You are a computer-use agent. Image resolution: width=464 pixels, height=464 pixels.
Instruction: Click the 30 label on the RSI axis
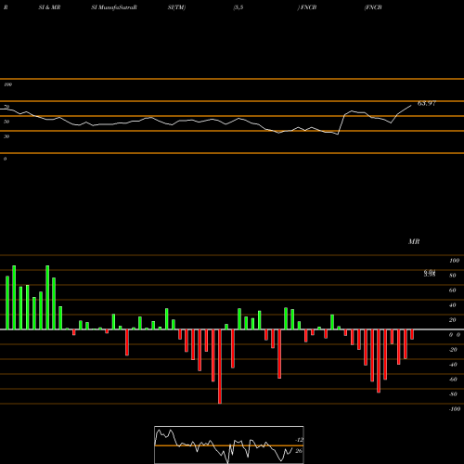6,136
